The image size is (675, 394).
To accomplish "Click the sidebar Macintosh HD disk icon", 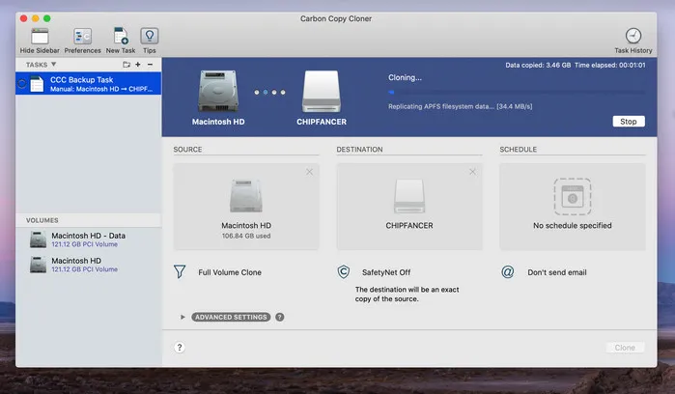I will (38, 265).
